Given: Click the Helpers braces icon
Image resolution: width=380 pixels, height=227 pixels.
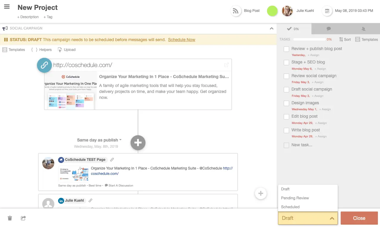Looking at the screenshot, I should point(34,50).
